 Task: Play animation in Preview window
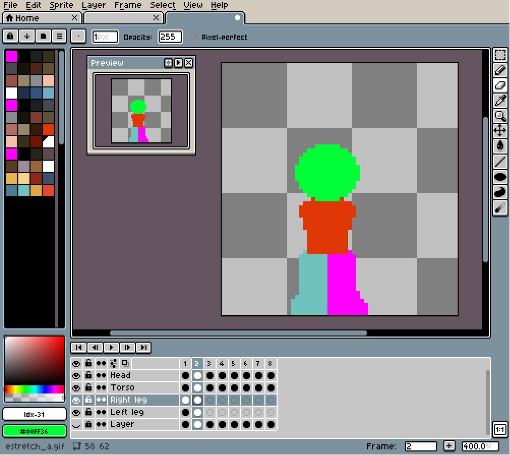pos(178,63)
